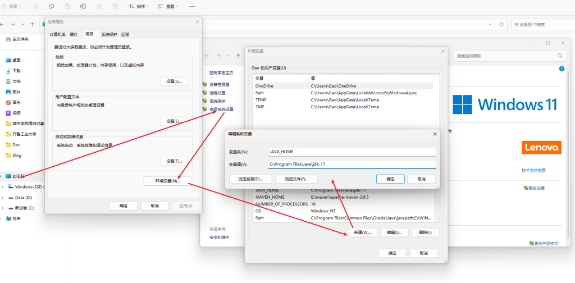Click the Control Panel back arrow
575x283 pixels.
pos(207,56)
